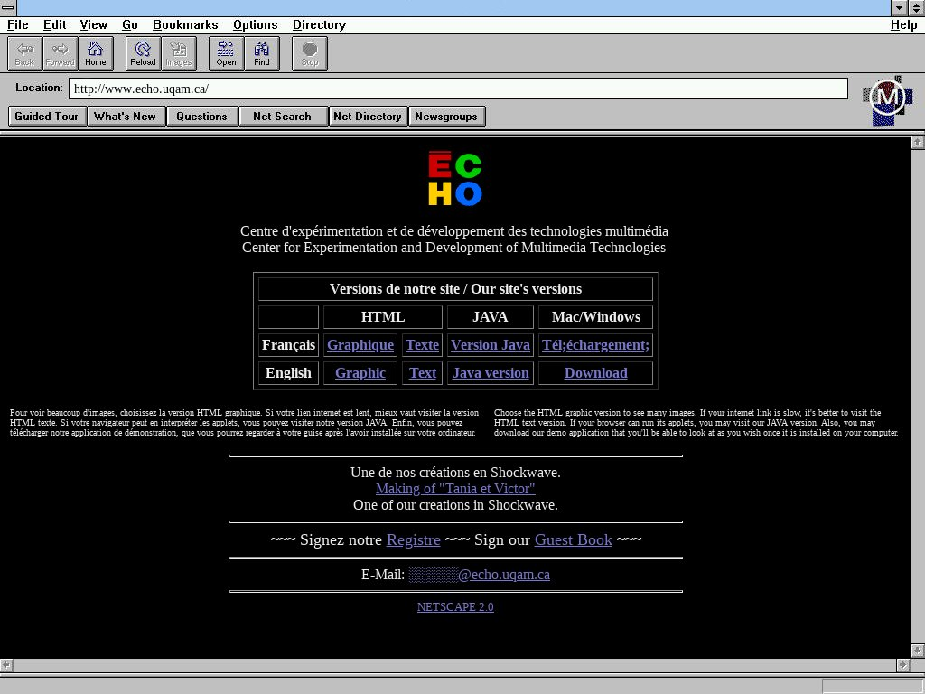This screenshot has height=694, width=925.
Task: Follow the English Graphic link
Action: 360,373
